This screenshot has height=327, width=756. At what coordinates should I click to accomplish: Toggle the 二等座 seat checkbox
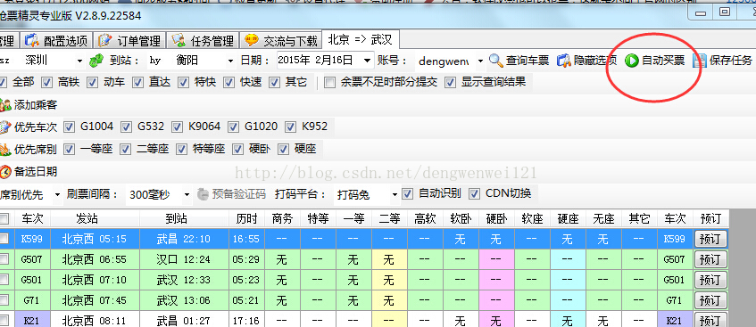[125, 150]
